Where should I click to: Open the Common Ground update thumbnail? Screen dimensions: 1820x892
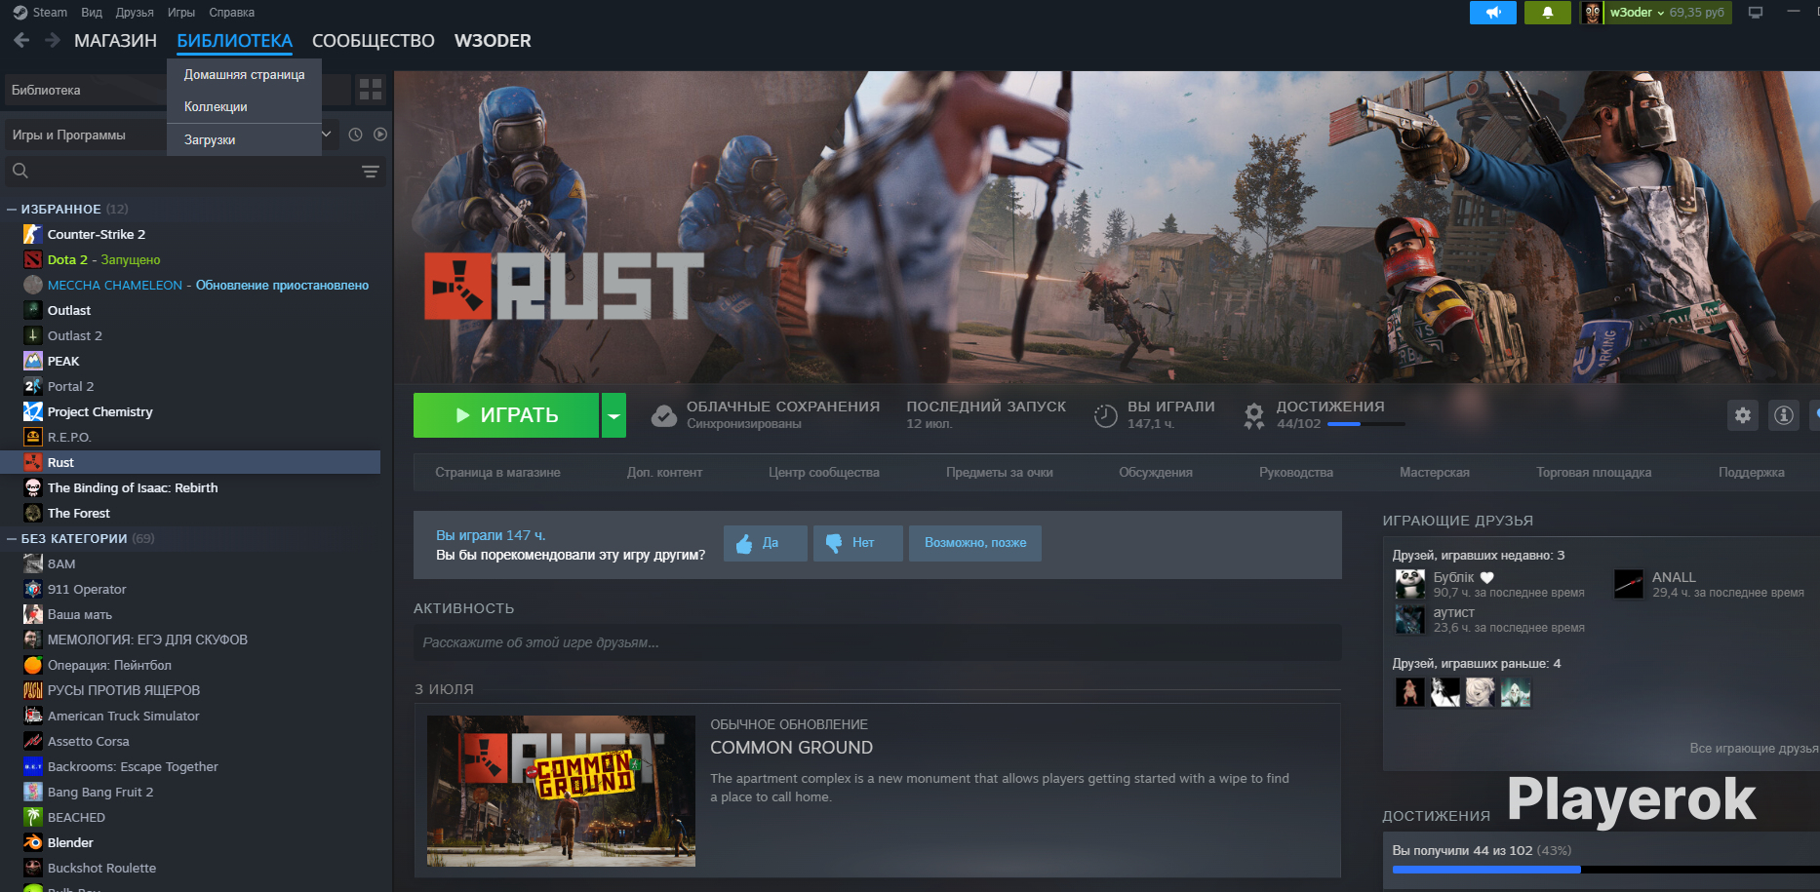tap(561, 791)
